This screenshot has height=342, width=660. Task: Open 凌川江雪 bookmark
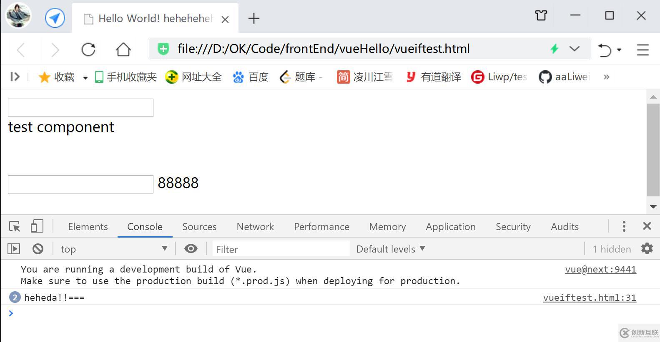tap(365, 77)
